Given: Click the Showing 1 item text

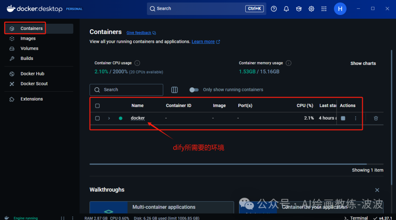Looking at the screenshot, I should pyautogui.click(x=367, y=170).
